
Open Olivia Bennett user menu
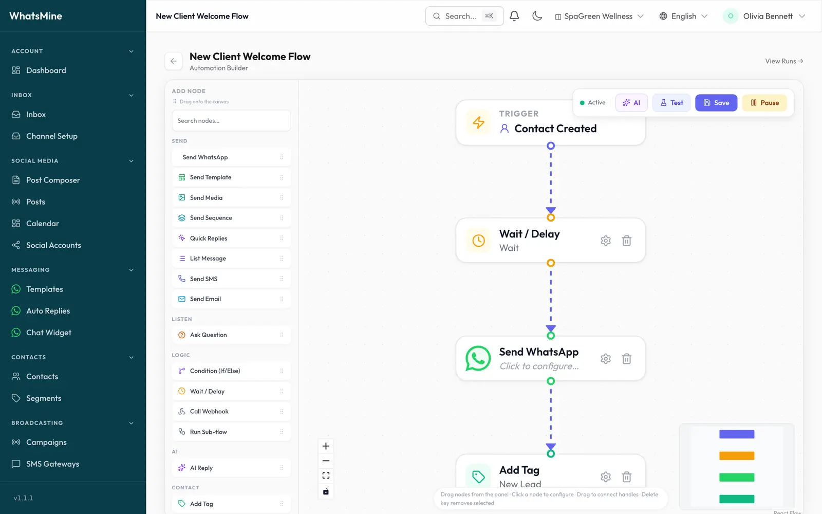(764, 16)
